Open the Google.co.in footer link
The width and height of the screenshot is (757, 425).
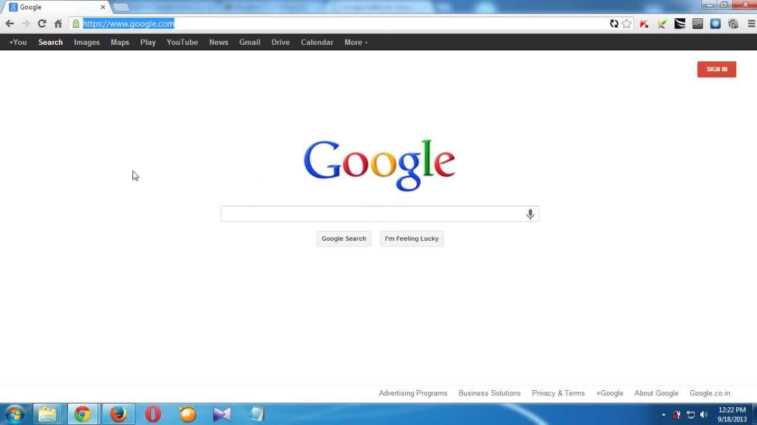710,393
